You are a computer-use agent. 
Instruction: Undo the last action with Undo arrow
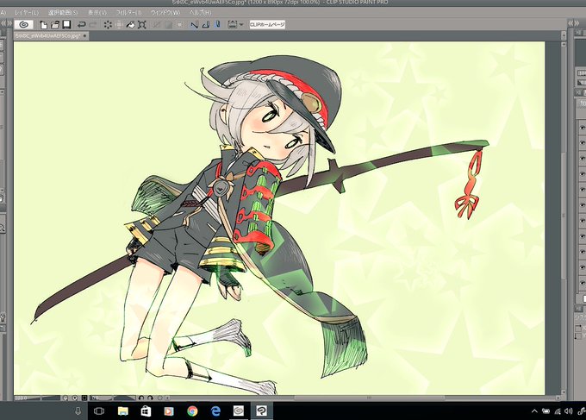click(x=81, y=25)
